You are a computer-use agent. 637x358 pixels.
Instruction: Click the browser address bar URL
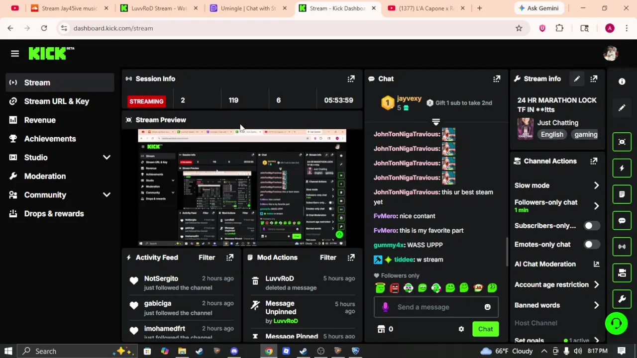[x=113, y=28]
